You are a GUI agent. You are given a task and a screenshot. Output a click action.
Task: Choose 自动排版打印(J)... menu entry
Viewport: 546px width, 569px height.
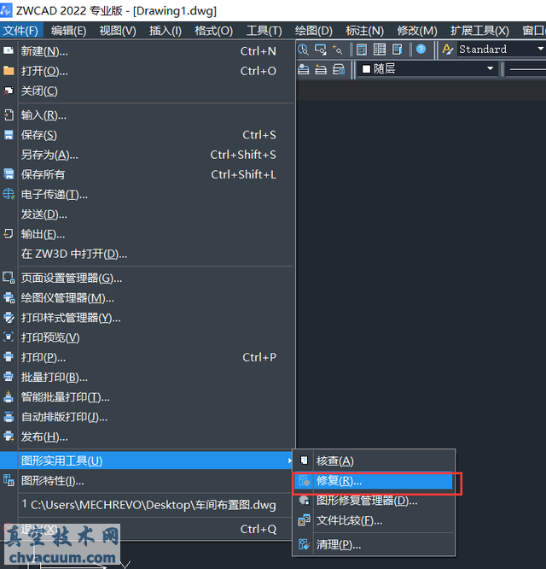pos(147,417)
